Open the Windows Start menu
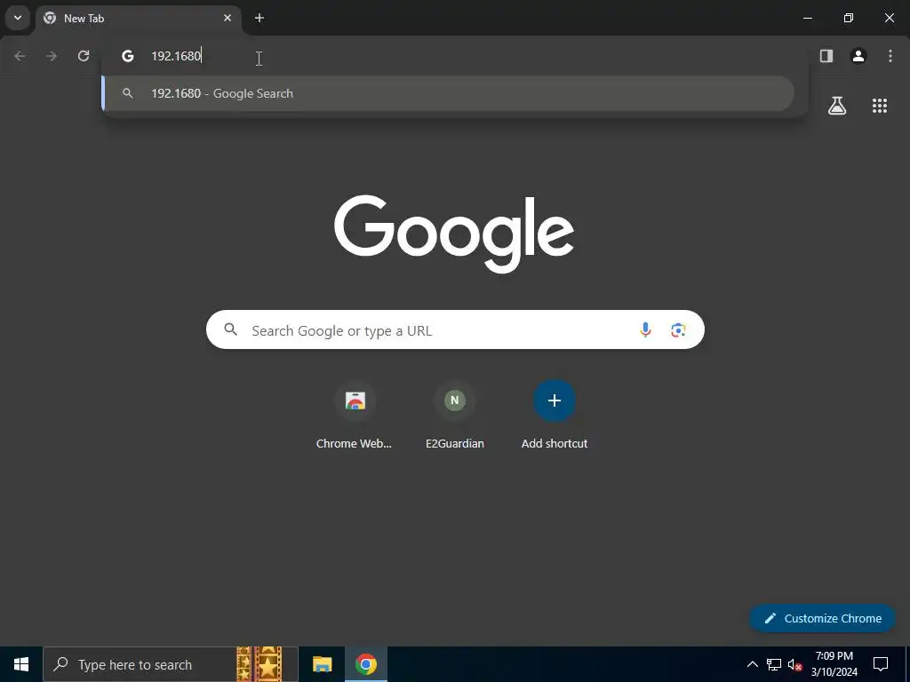The width and height of the screenshot is (910, 682). pos(21,664)
